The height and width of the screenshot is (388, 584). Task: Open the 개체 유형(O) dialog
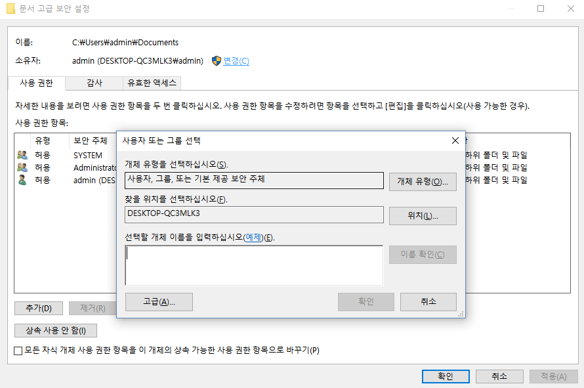(423, 181)
